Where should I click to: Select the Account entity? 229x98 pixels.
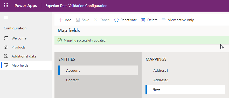98,70
